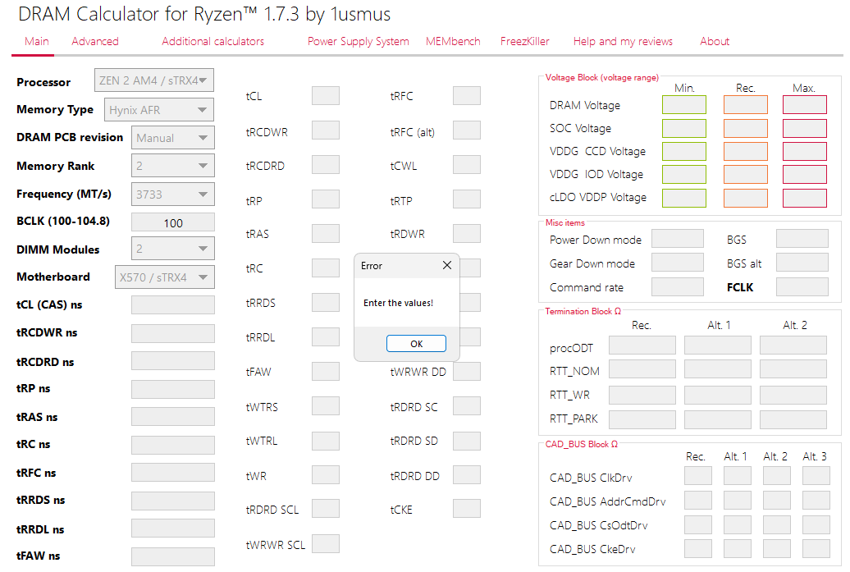The height and width of the screenshot is (572, 850).
Task: Open the Frequency (MT/s) dropdown
Action: (x=173, y=194)
